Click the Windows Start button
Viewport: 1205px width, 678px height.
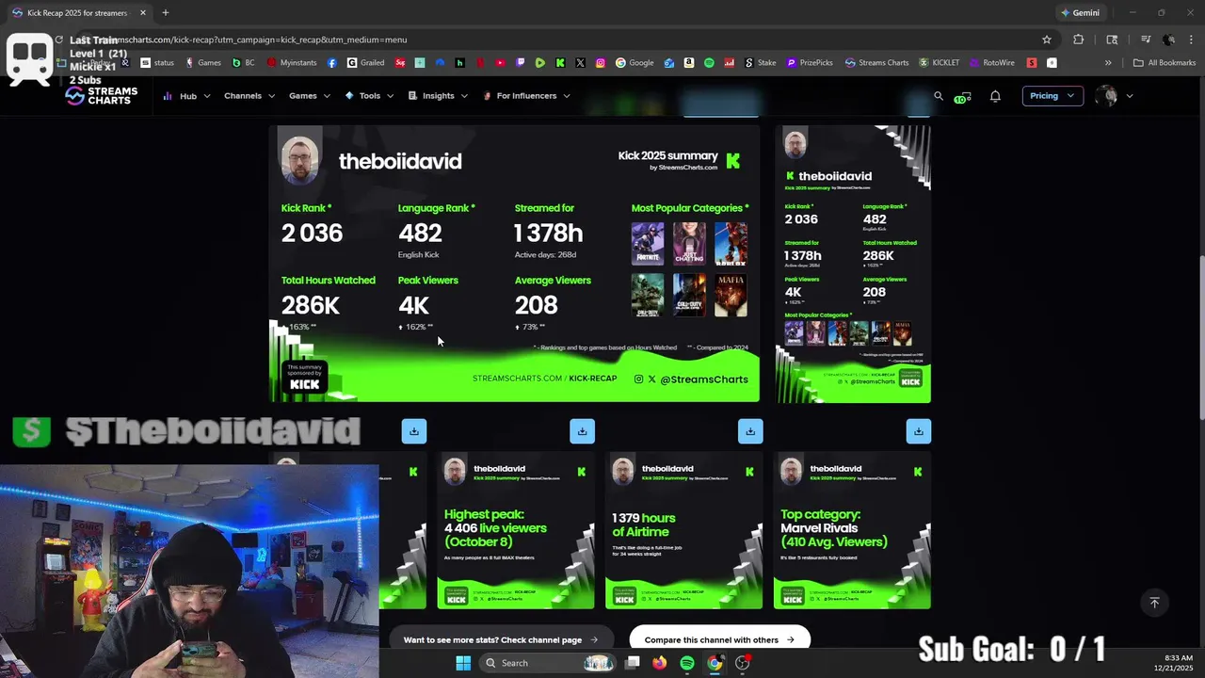coord(463,663)
